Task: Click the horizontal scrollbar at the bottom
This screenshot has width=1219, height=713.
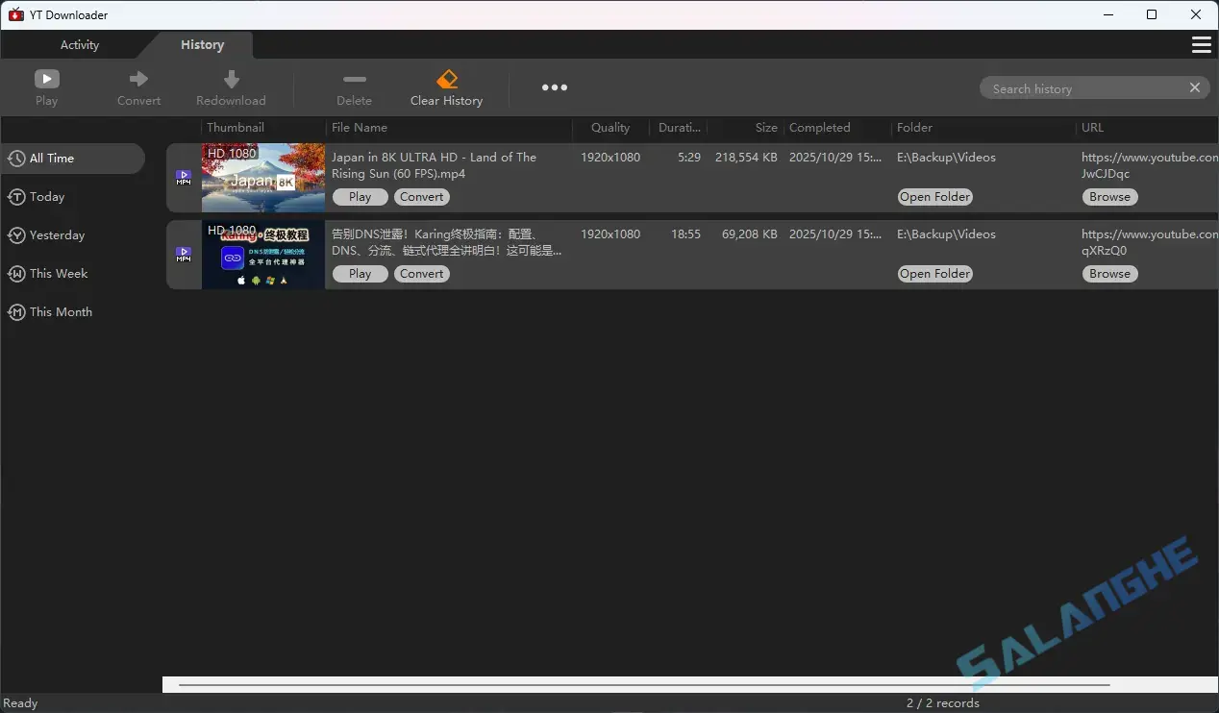Action: coord(634,684)
